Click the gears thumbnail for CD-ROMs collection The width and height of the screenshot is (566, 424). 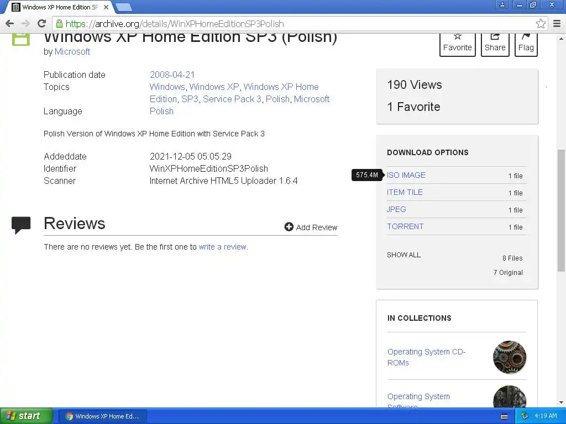click(x=509, y=357)
